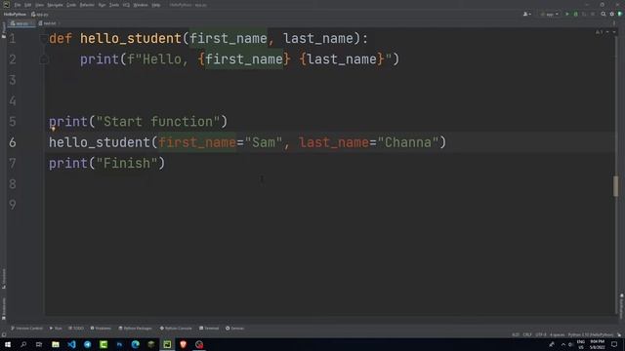Image resolution: width=625 pixels, height=351 pixels.
Task: Click the PyCharm icon on the taskbar
Action: point(167,344)
